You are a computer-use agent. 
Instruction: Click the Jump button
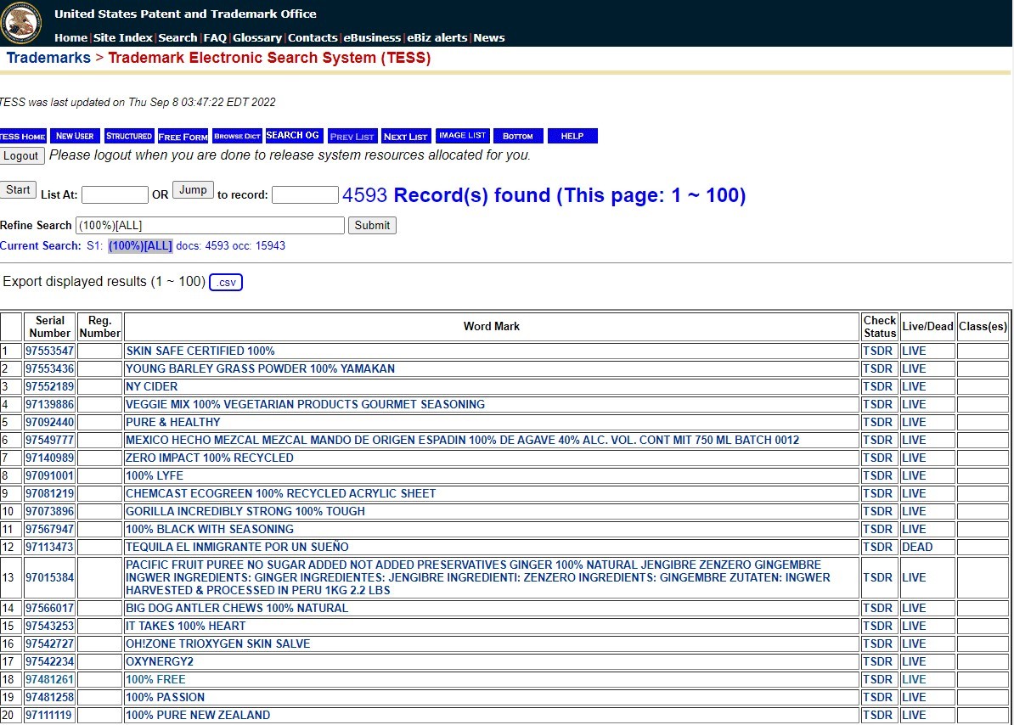(193, 190)
